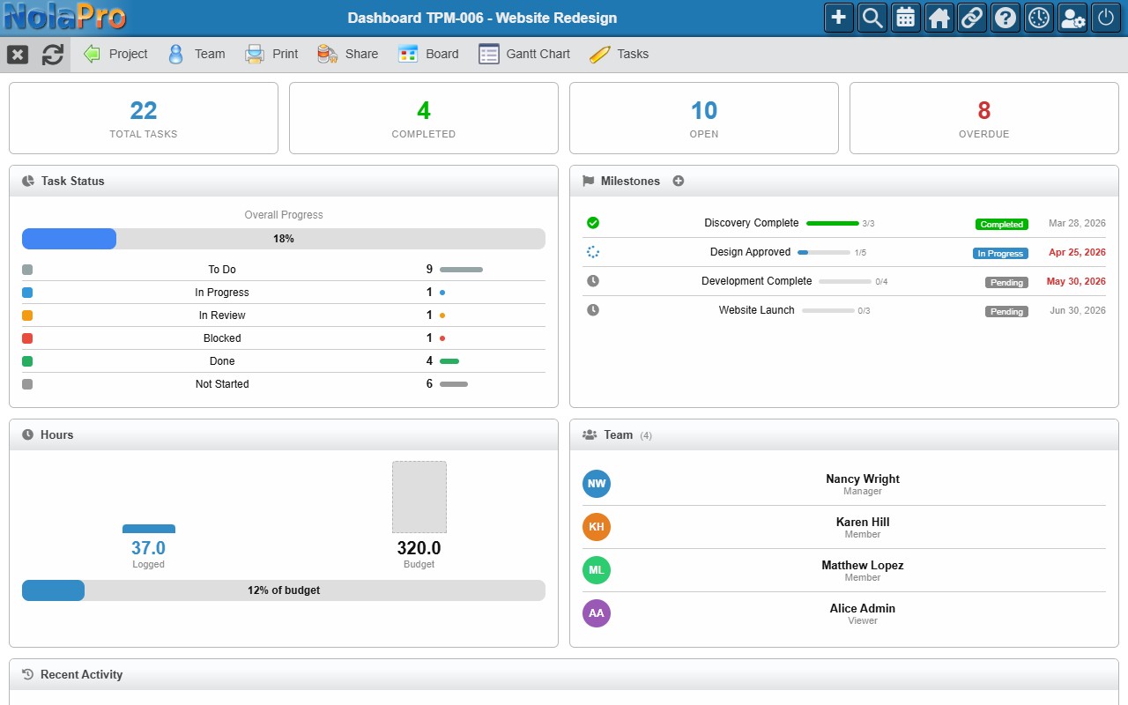Click the power logout icon
This screenshot has height=705, width=1128.
tap(1106, 18)
